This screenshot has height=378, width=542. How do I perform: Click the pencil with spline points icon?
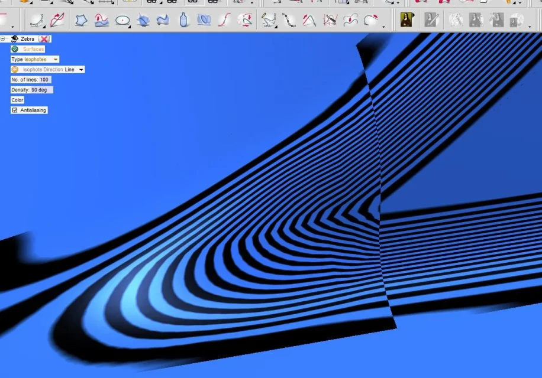(269, 20)
